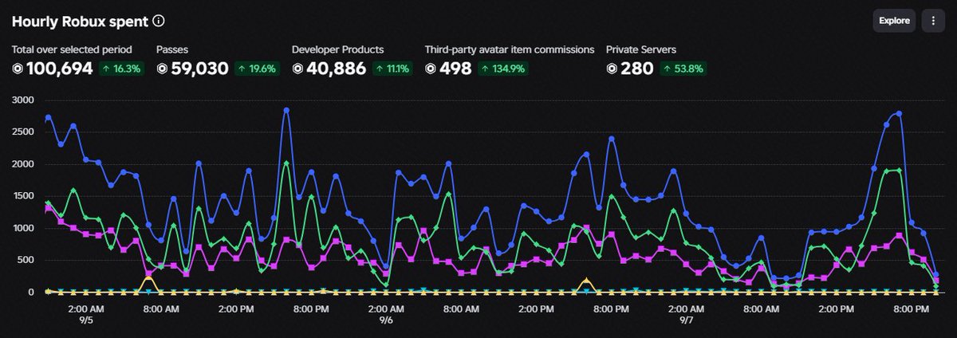Click the 1500 y-axis label
Screen dimensions: 957x338
coord(22,196)
